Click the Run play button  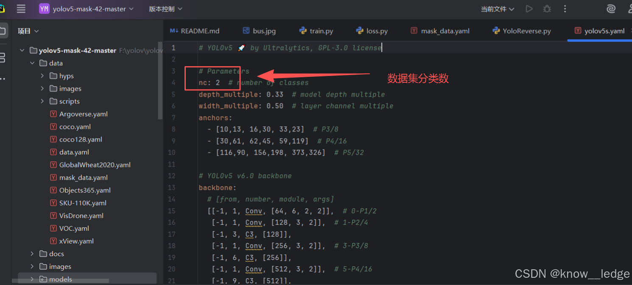click(x=529, y=8)
